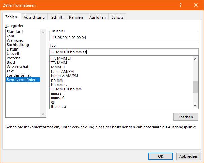Click the Löschen button

pyautogui.click(x=186, y=117)
